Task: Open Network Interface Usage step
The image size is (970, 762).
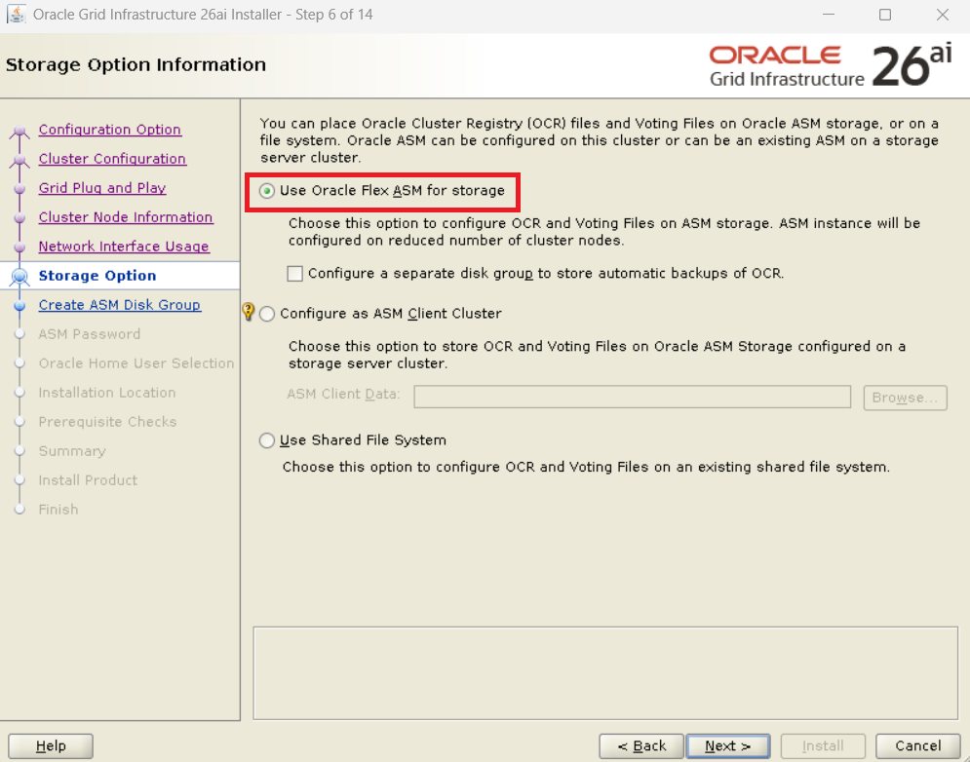Action: point(124,247)
